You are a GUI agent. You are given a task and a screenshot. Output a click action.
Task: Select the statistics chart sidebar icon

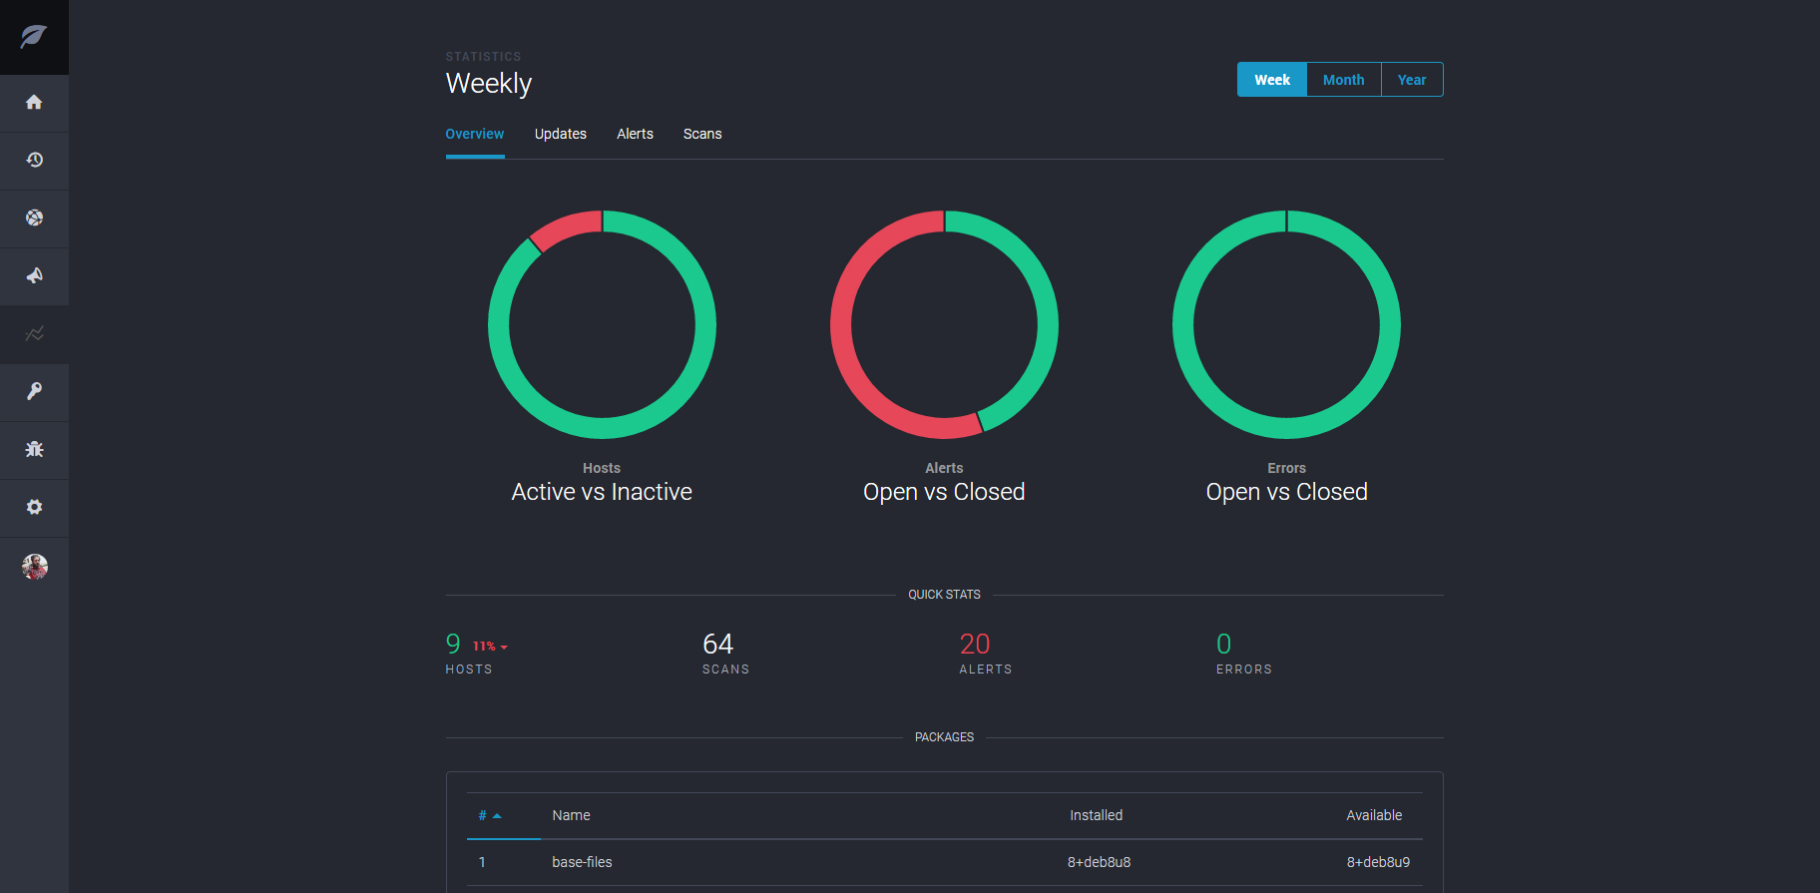pyautogui.click(x=34, y=334)
